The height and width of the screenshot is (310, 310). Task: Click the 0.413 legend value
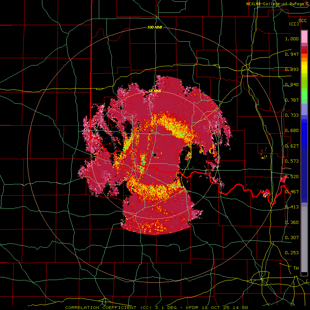click(x=292, y=207)
